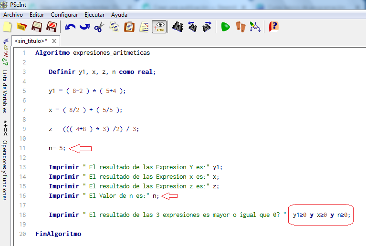This screenshot has width=366, height=246.
Task: Cut selection with the scissors icon
Action: click(x=99, y=27)
